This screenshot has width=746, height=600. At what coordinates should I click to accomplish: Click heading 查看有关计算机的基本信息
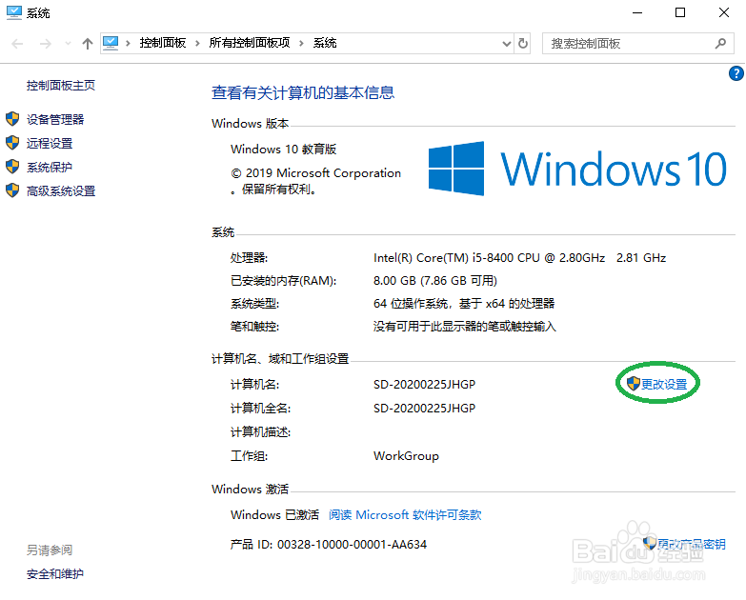(303, 92)
